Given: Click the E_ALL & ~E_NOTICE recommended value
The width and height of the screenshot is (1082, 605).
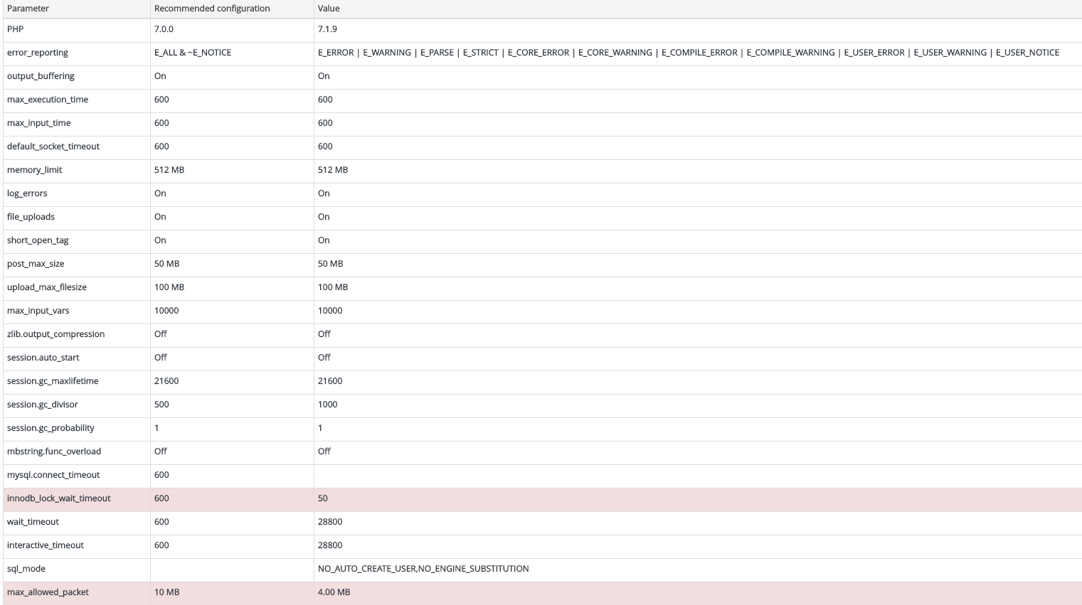Looking at the screenshot, I should pos(193,53).
